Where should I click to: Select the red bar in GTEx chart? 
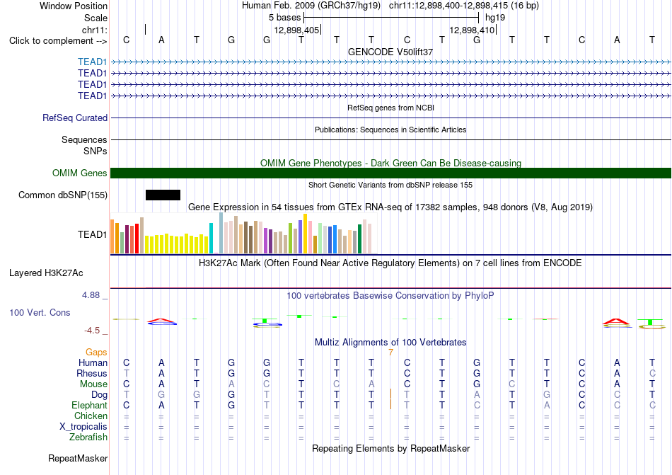click(x=137, y=239)
